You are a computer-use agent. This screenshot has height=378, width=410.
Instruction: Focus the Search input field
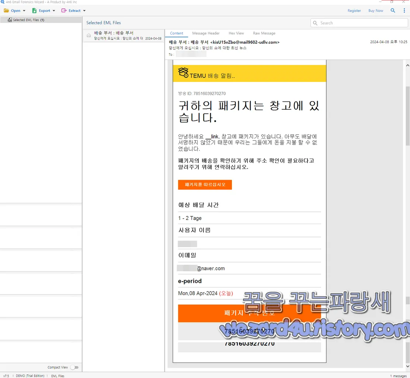click(359, 23)
